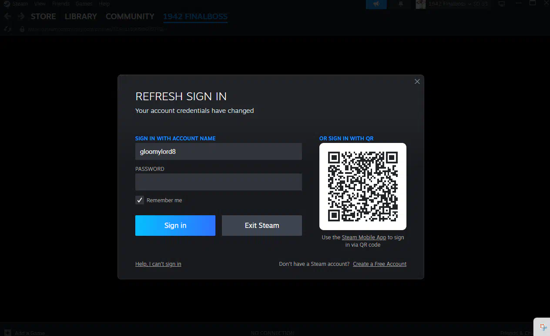Screen dimensions: 550x336
Task: Click Add a Game in bottom bar
Action: tap(25, 333)
